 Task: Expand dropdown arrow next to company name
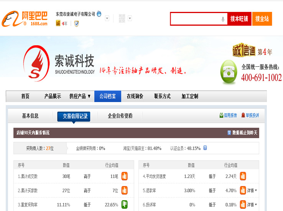click(107, 18)
